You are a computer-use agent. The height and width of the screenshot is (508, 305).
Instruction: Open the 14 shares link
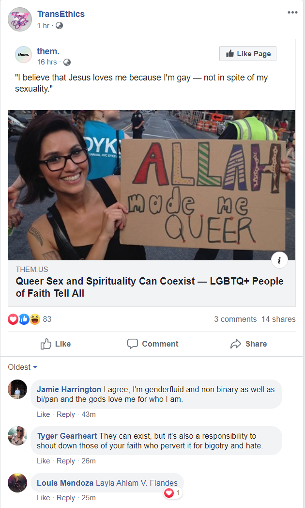pyautogui.click(x=278, y=319)
